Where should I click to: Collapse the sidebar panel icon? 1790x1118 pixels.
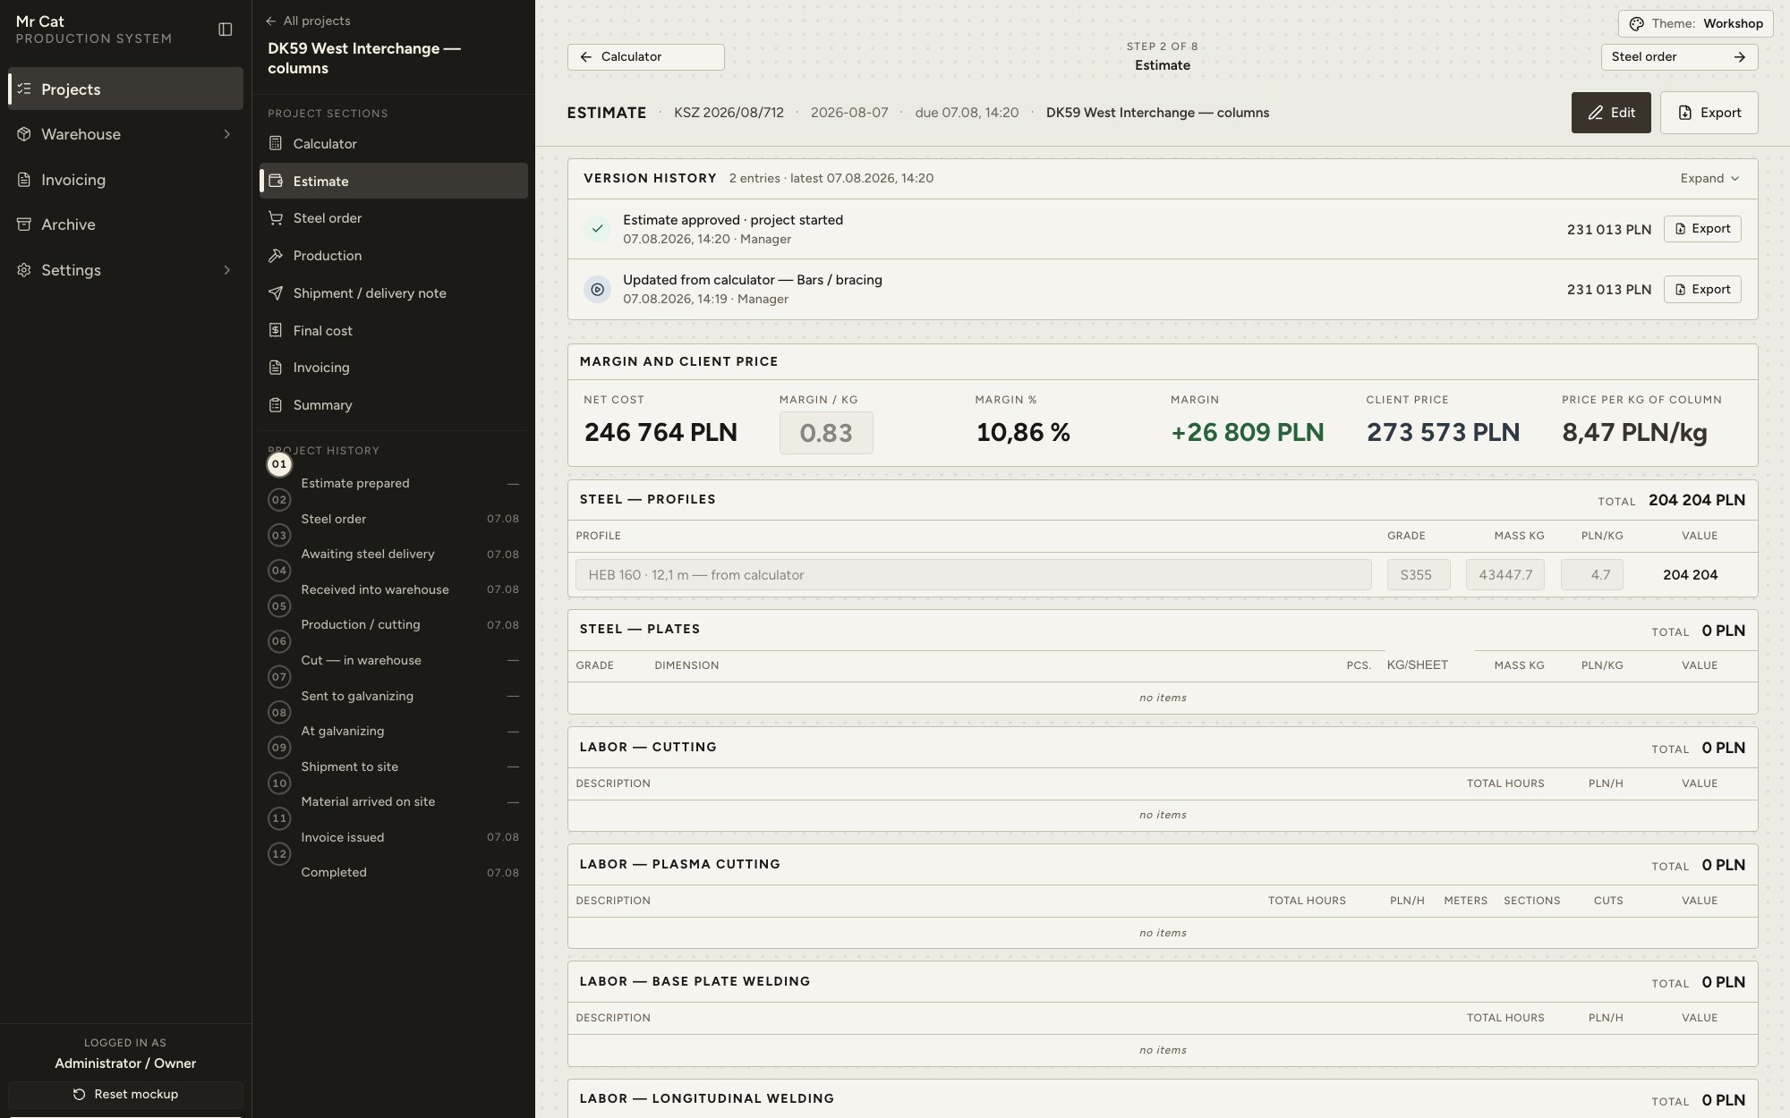tap(226, 30)
